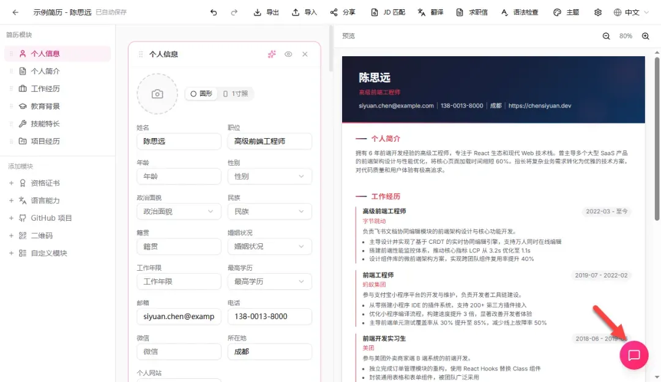
Task: Click the camera avatar upload placeholder
Action: [x=157, y=94]
